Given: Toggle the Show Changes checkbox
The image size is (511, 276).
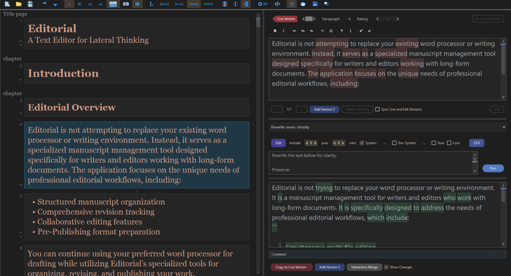Looking at the screenshot, I should (386, 267).
